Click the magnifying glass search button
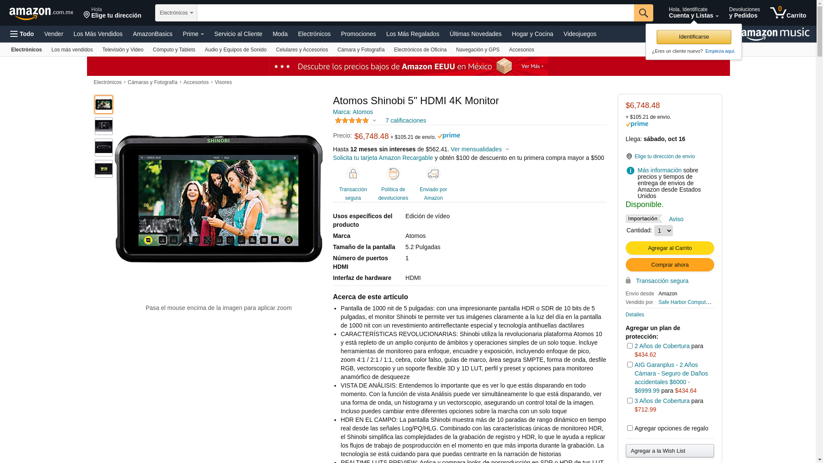The image size is (823, 463). (643, 13)
